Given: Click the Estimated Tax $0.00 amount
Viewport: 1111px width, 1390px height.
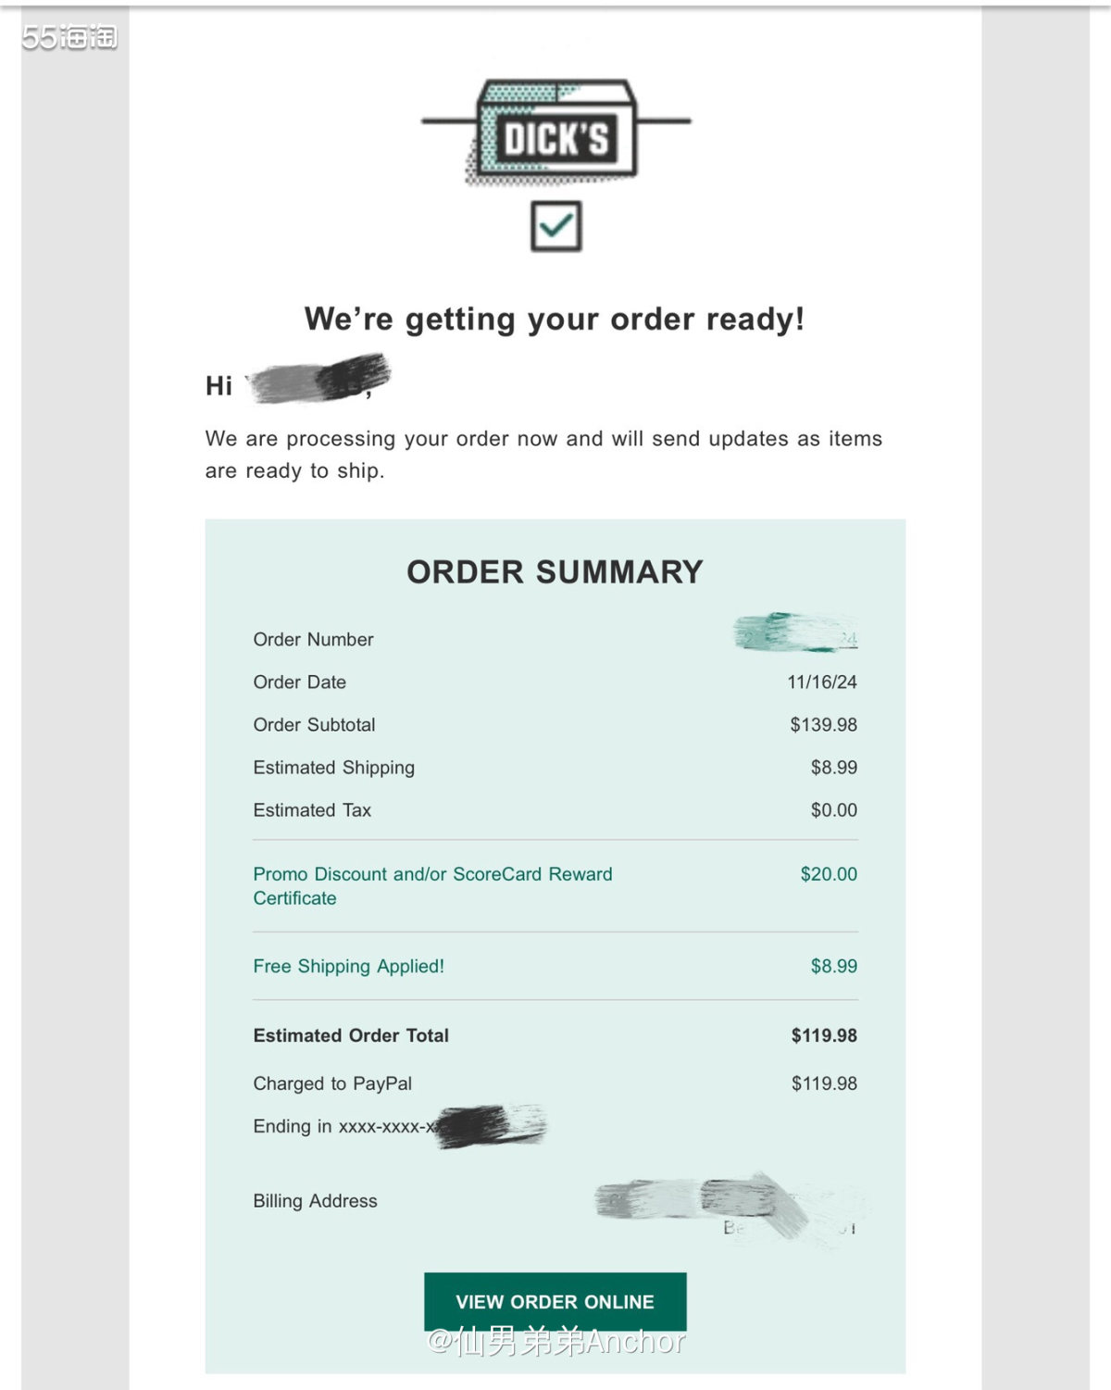Looking at the screenshot, I should click(833, 810).
